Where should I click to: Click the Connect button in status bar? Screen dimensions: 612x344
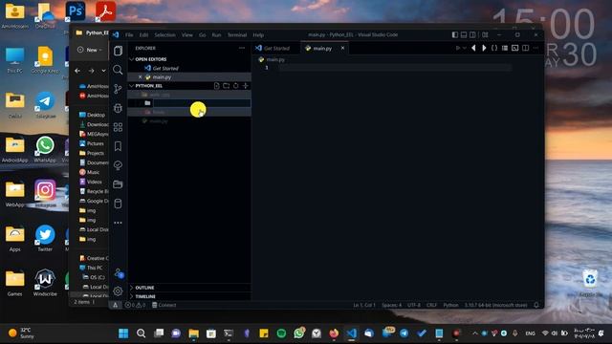click(x=164, y=305)
